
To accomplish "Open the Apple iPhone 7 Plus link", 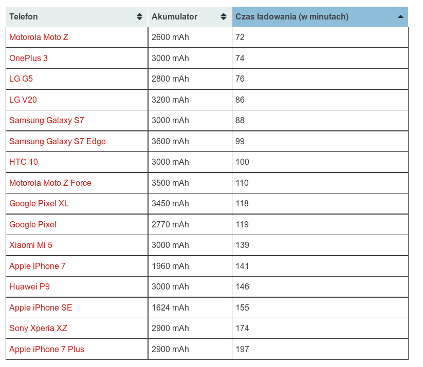I will point(47,349).
